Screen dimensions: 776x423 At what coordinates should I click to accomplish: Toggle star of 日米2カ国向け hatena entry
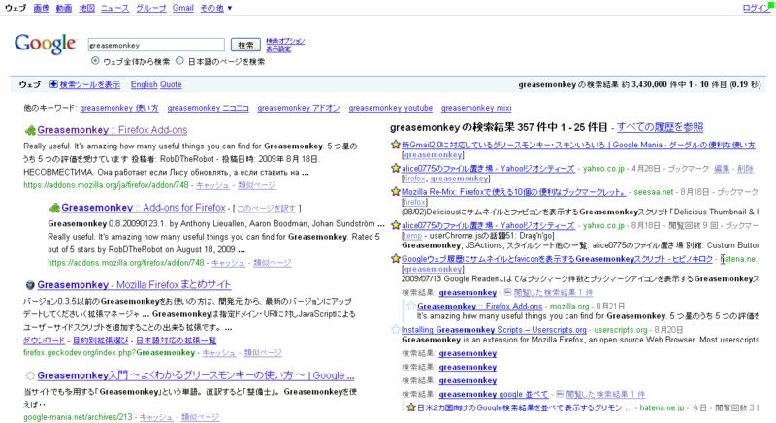click(411, 407)
